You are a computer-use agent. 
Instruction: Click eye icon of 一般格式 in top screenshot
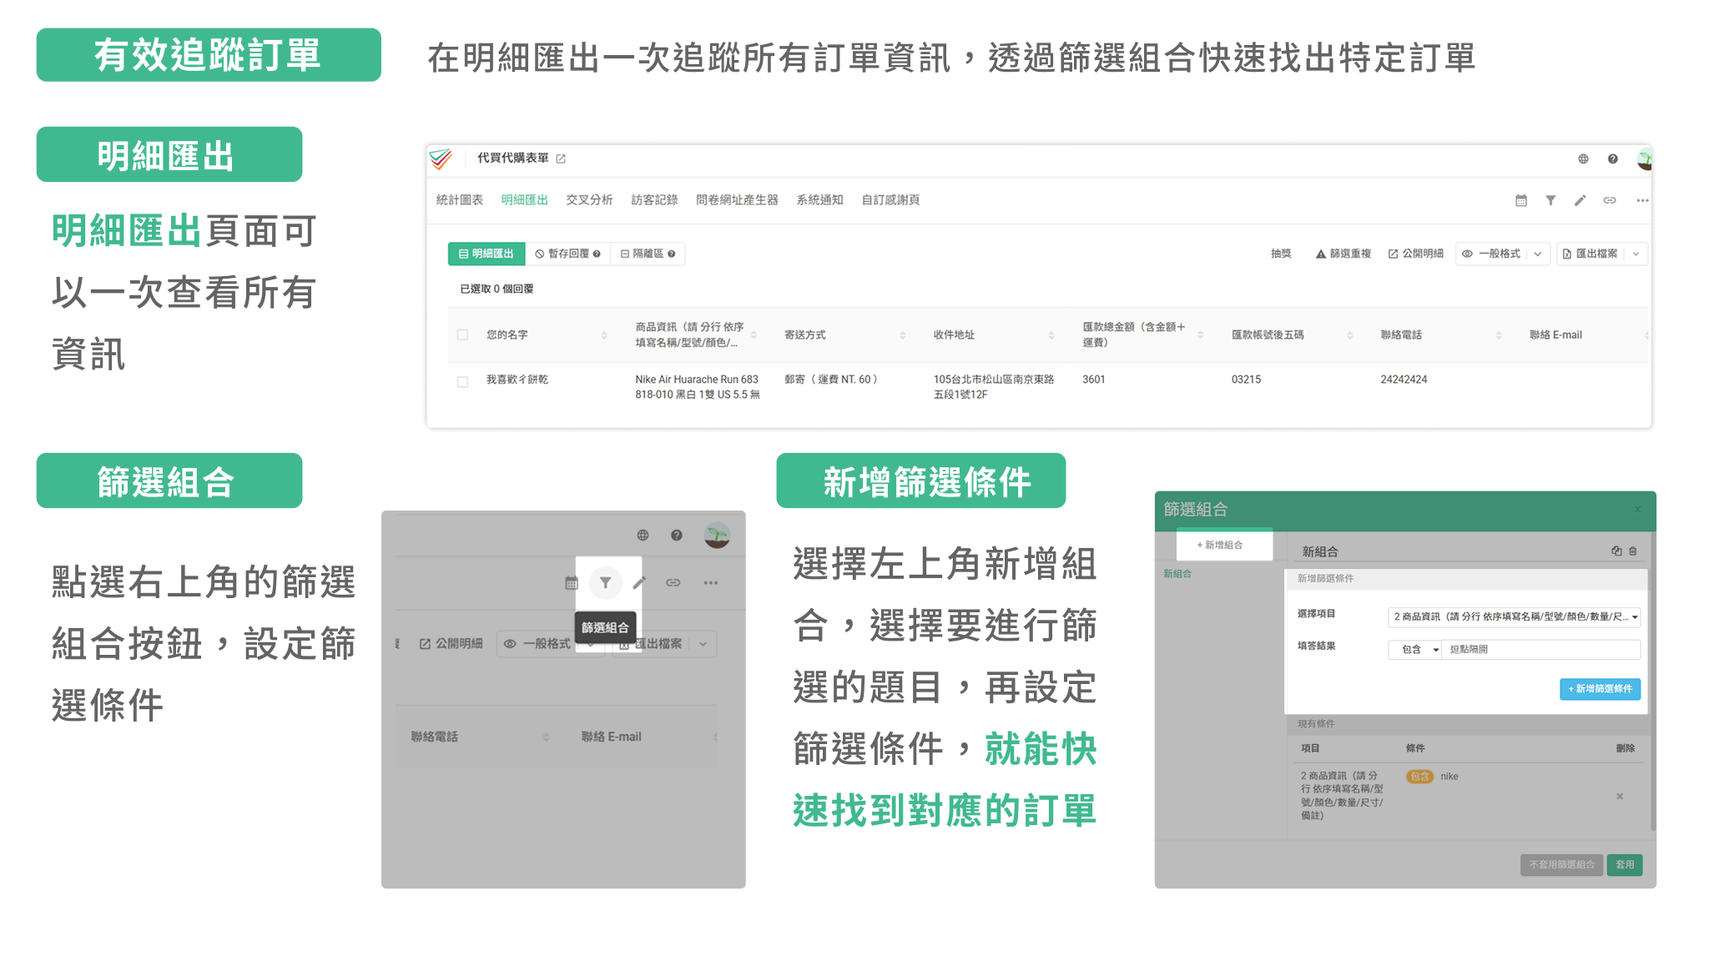click(1467, 254)
